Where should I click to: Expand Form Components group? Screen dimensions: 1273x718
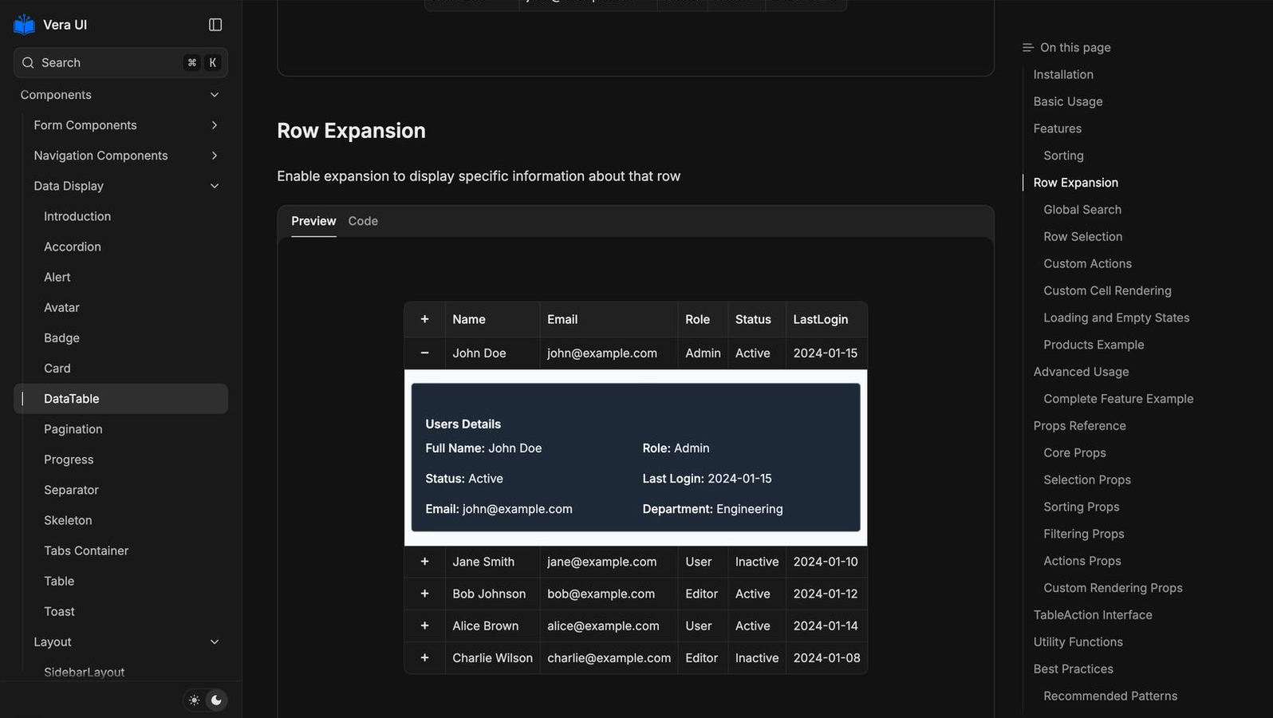pyautogui.click(x=215, y=125)
